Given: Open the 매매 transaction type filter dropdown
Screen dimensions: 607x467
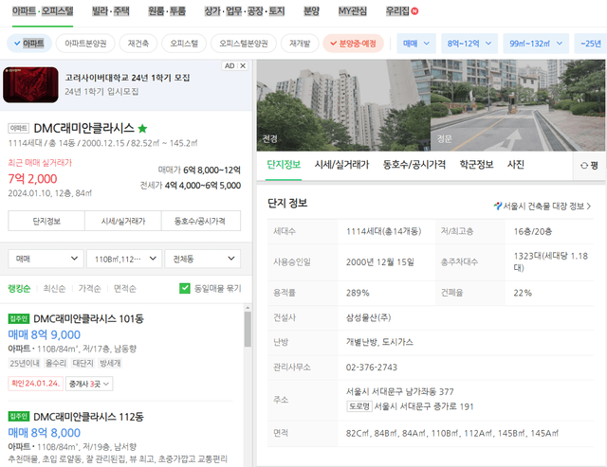Looking at the screenshot, I should coord(416,44).
